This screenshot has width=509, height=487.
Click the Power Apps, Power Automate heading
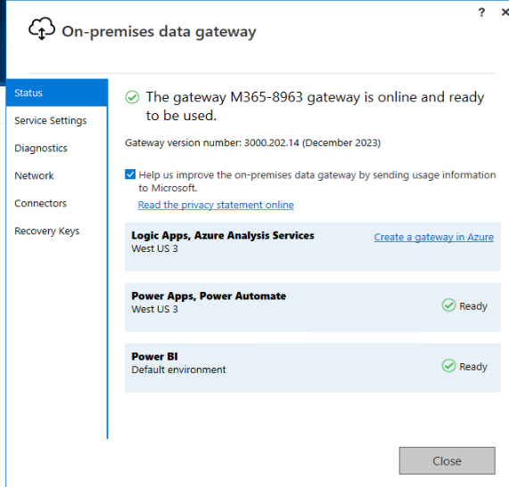209,296
